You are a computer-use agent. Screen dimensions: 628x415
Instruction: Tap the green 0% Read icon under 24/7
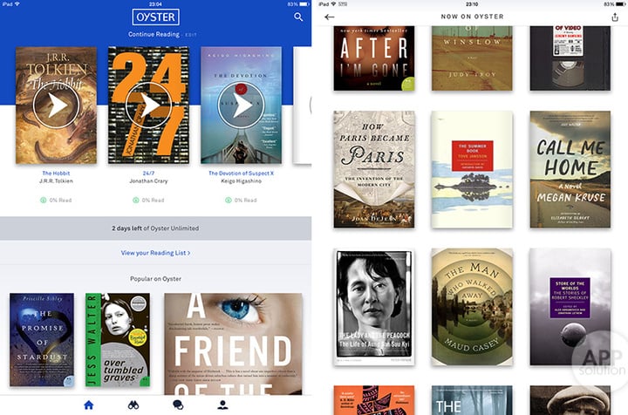pyautogui.click(x=136, y=201)
